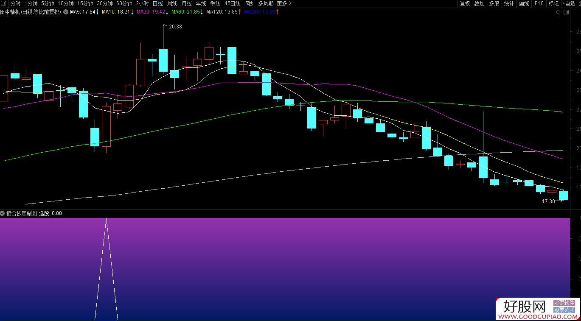Switch to 月线 monthly chart
The width and height of the screenshot is (581, 321).
pyautogui.click(x=186, y=3)
